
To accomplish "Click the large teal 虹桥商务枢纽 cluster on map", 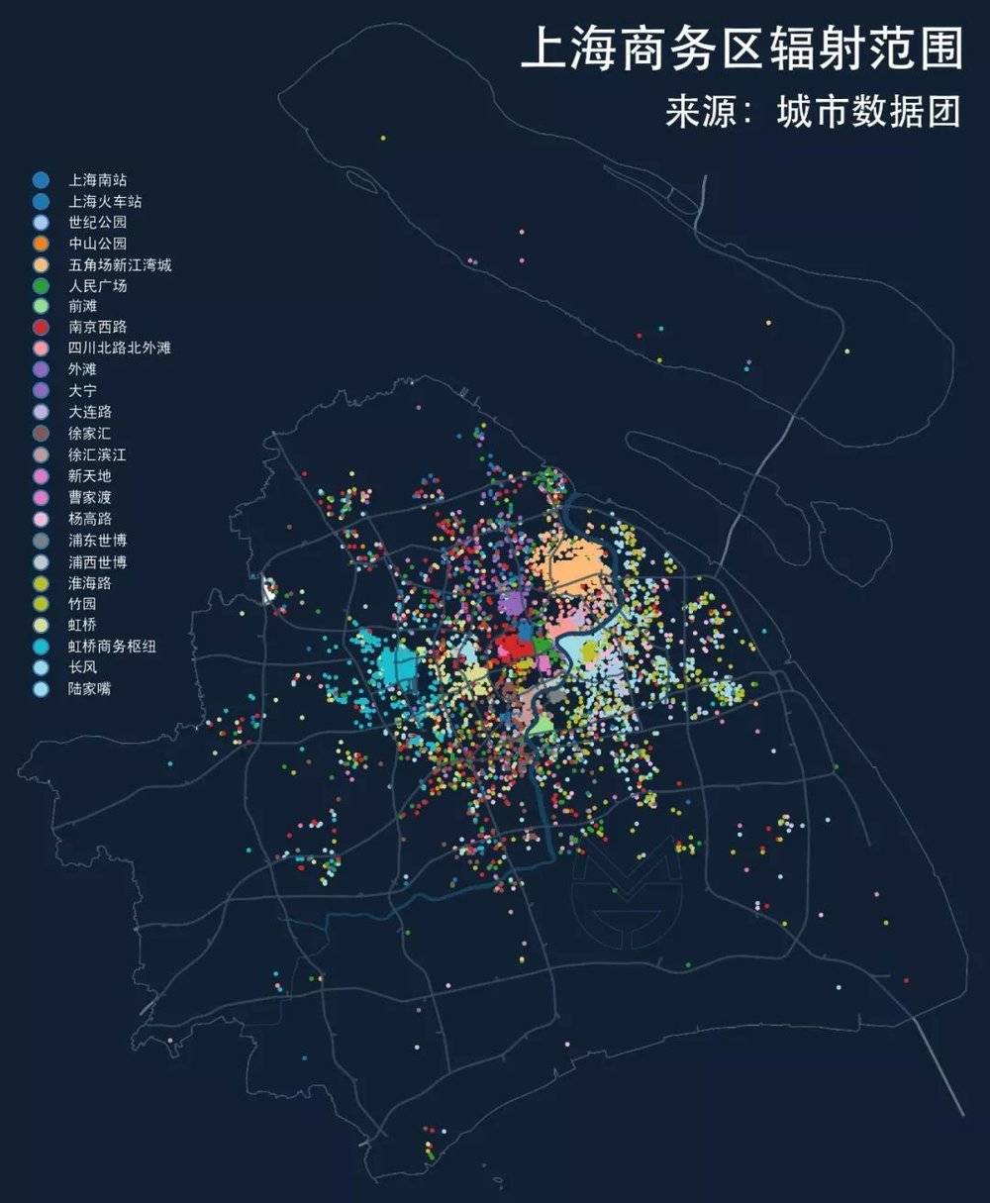I will pyautogui.click(x=403, y=665).
